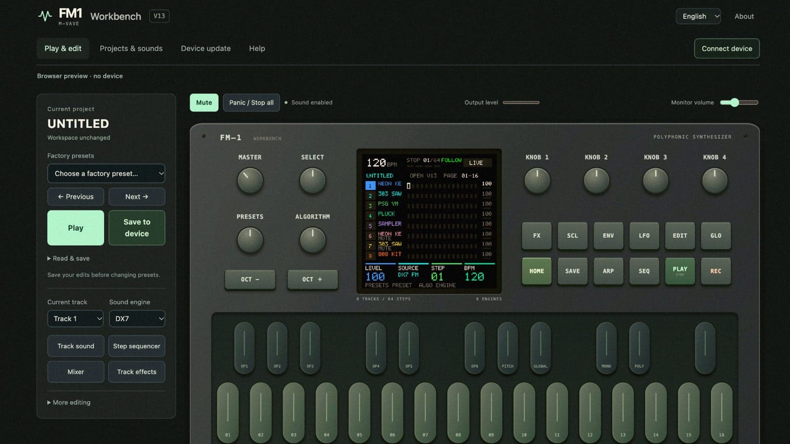Tap the PITCH key on the synth

tap(508, 347)
